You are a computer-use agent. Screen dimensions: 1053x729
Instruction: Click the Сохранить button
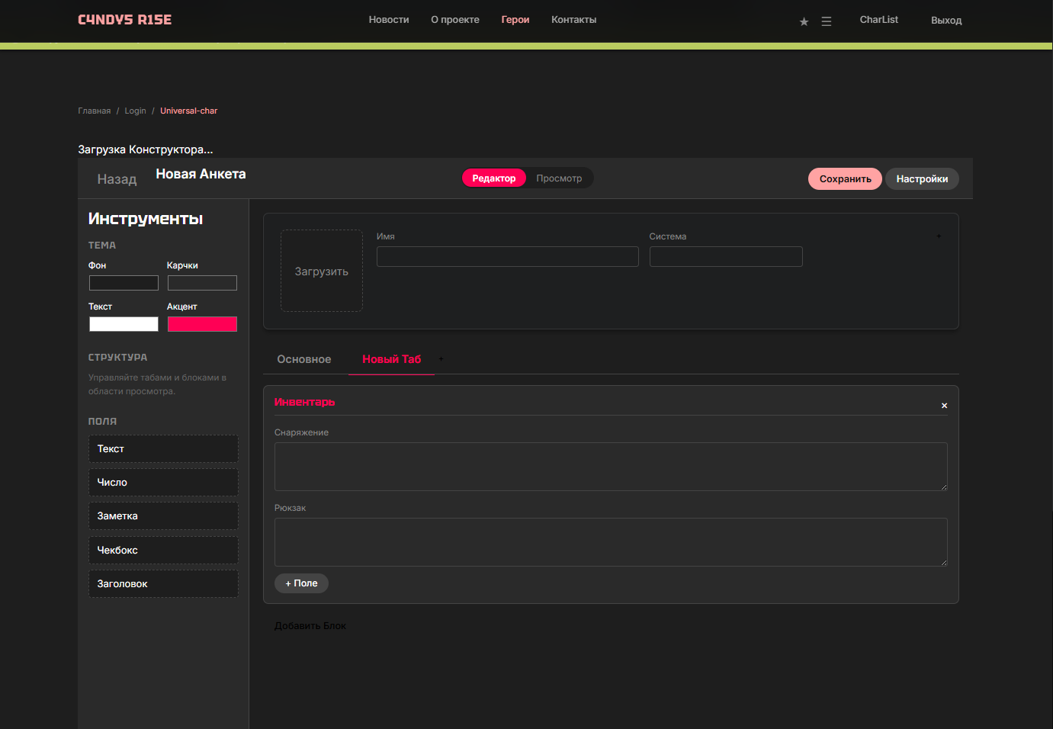click(x=845, y=179)
